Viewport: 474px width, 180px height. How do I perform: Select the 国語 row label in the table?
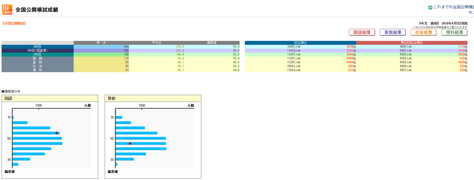point(38,58)
